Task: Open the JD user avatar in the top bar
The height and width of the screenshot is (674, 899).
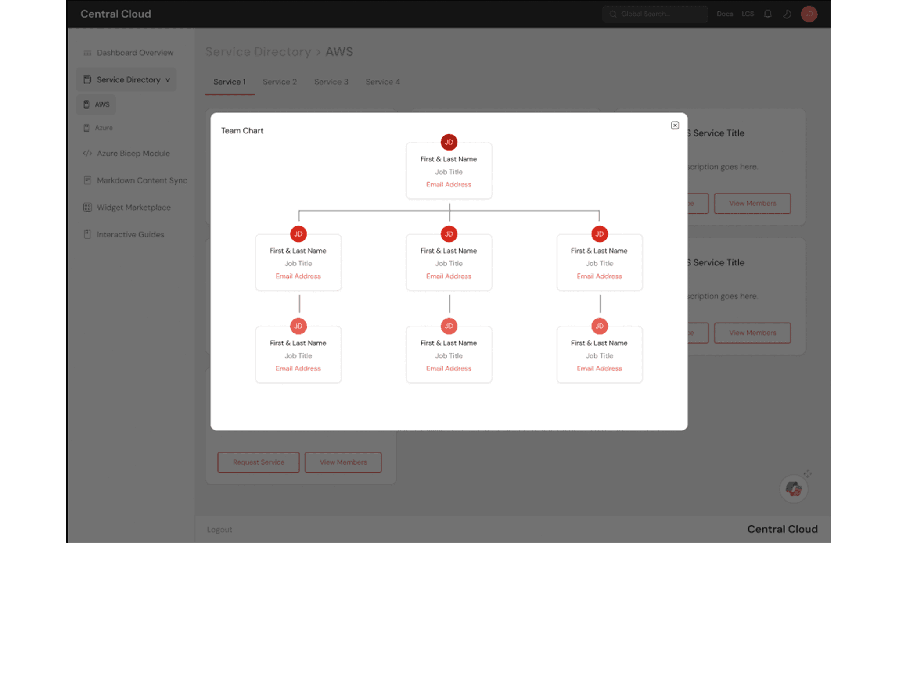Action: [809, 14]
